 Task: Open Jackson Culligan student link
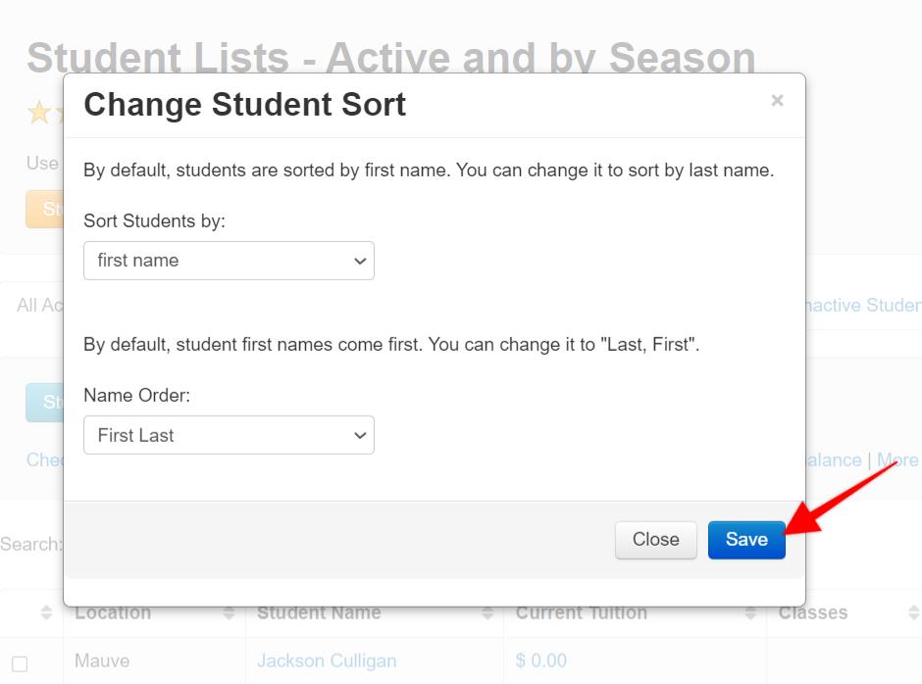327,660
